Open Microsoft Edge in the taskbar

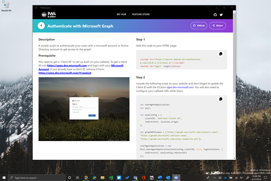[86, 178]
